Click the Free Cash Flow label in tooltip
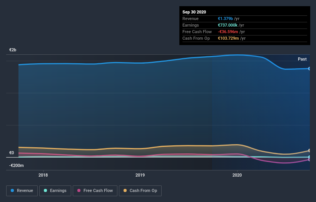The width and height of the screenshot is (316, 202). click(197, 32)
